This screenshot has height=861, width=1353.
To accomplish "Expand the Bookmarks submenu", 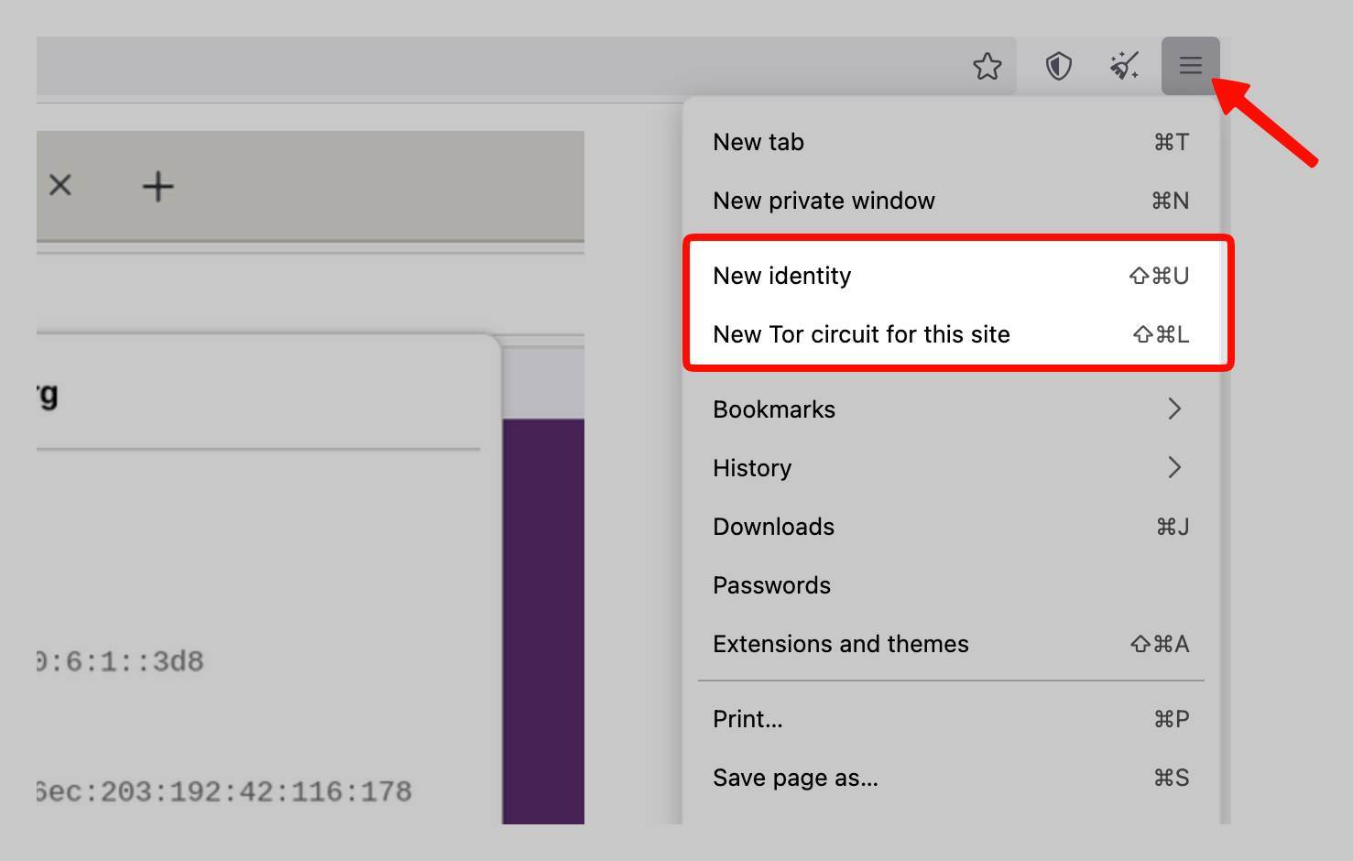I will point(774,409).
